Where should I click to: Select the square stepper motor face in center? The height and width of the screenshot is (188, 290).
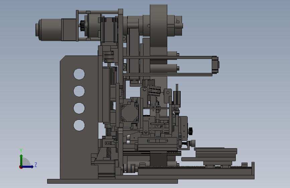130,112
